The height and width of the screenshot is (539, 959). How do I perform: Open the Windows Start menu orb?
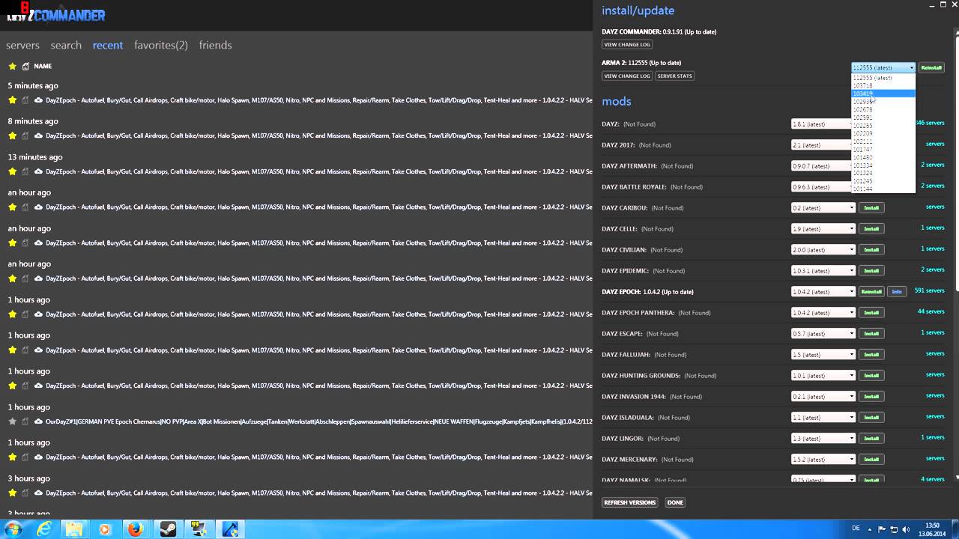(x=13, y=529)
